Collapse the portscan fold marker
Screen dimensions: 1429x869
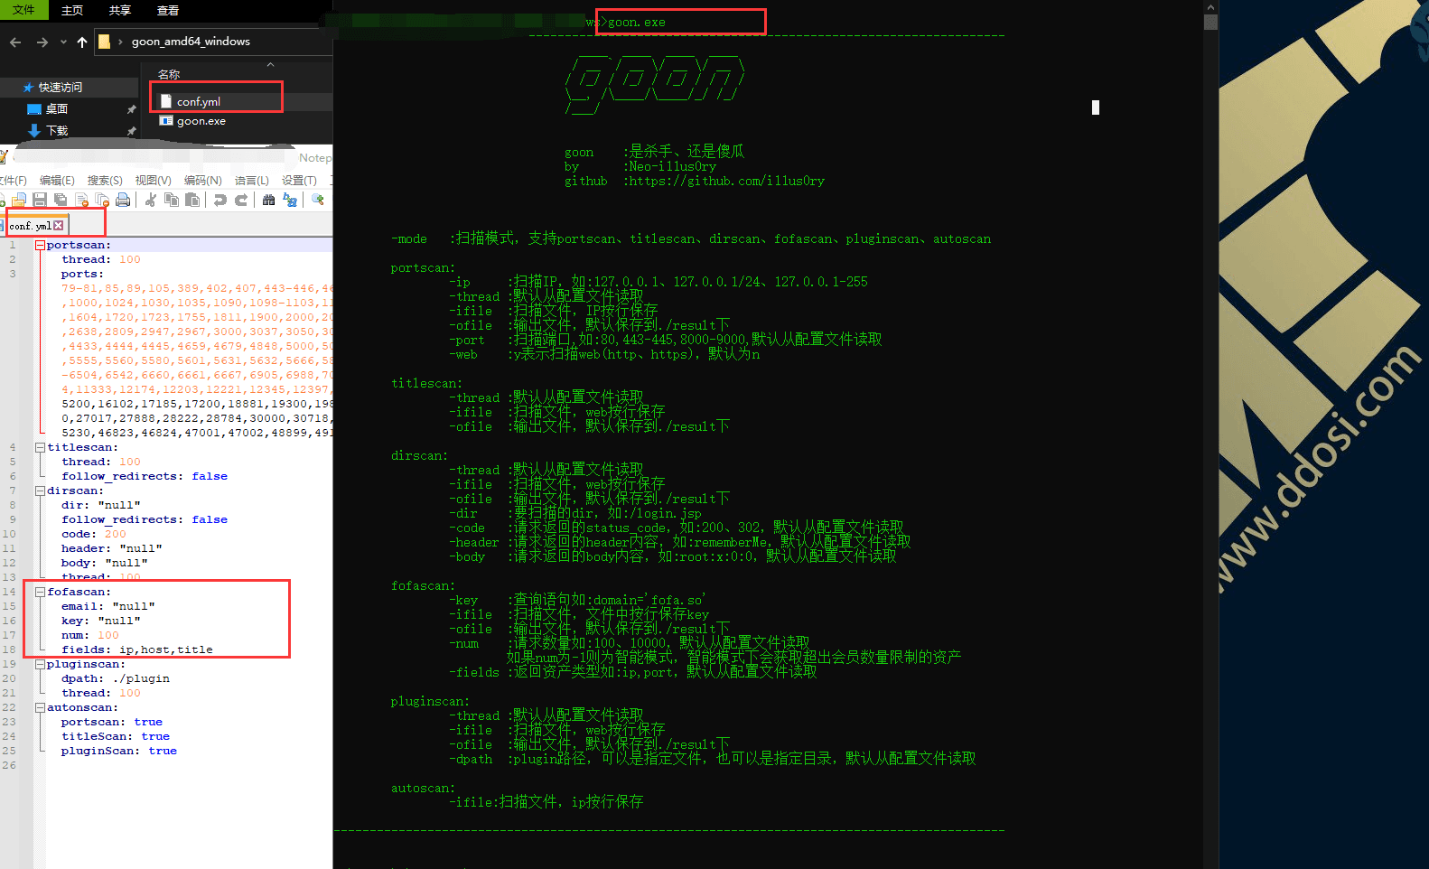click(x=41, y=245)
